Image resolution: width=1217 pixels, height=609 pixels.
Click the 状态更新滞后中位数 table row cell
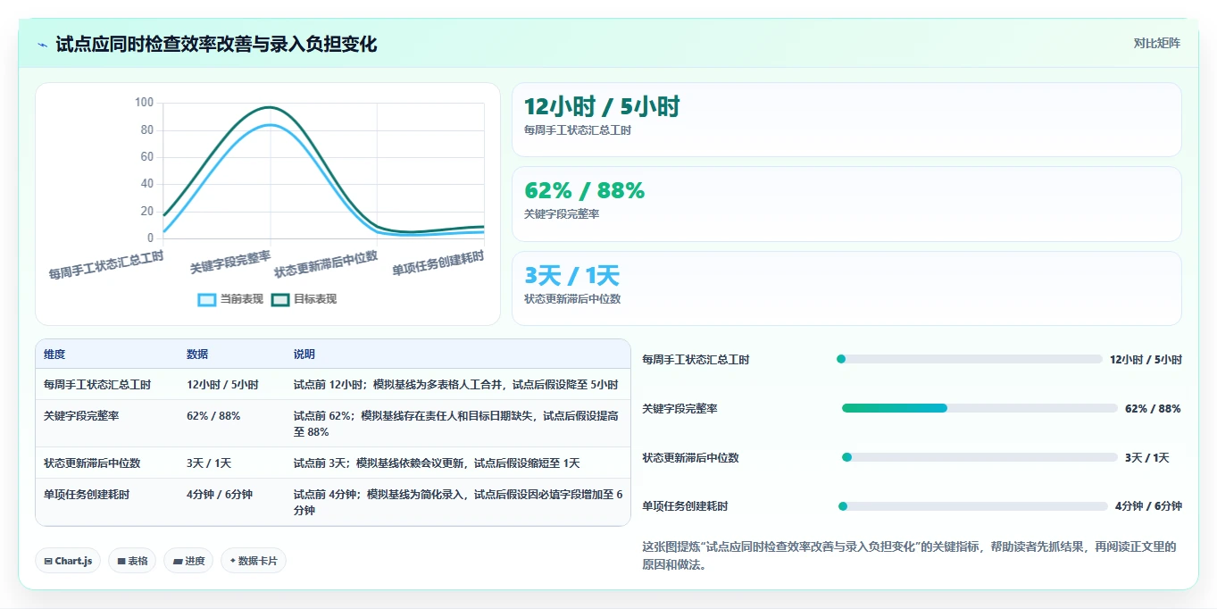(x=92, y=463)
